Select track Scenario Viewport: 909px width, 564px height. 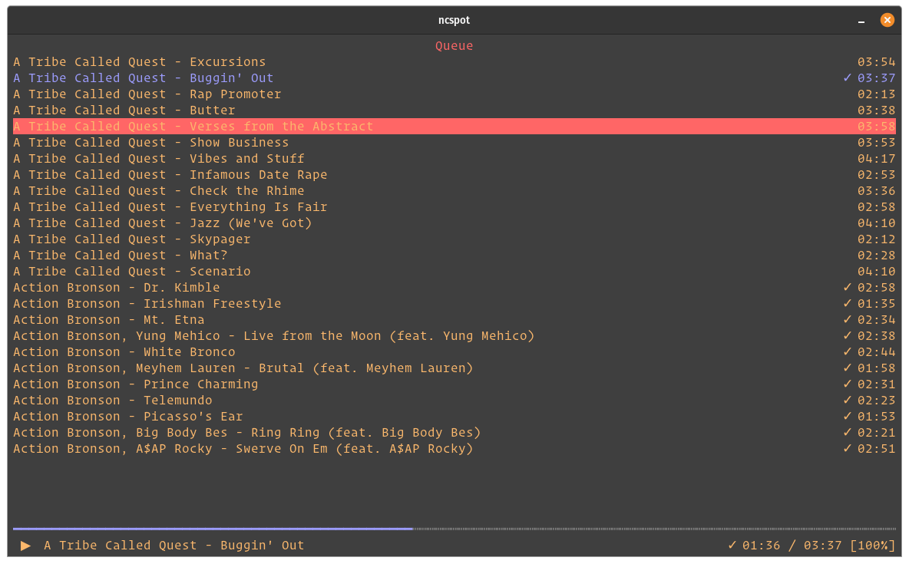pos(454,272)
